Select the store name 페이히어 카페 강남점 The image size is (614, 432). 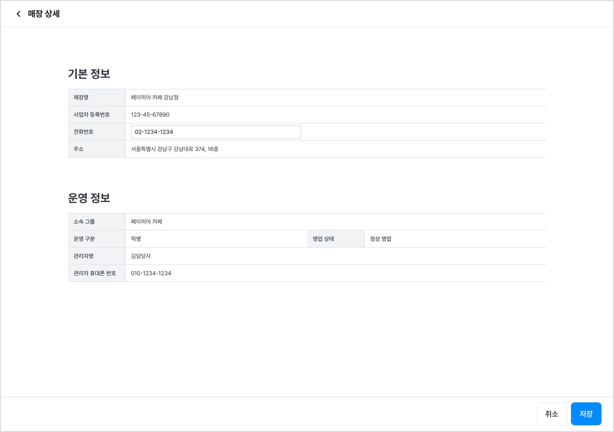tap(155, 97)
